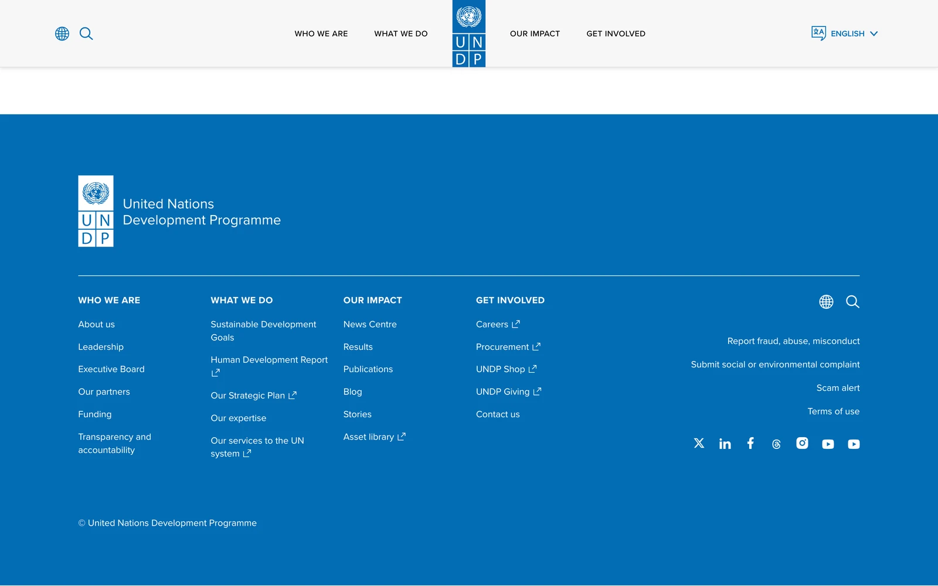Image resolution: width=938 pixels, height=586 pixels.
Task: Click the footer globe icon
Action: point(826,302)
